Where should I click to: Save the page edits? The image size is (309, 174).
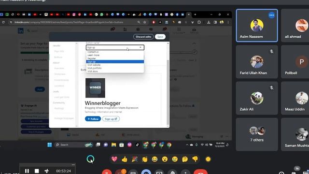(x=160, y=37)
